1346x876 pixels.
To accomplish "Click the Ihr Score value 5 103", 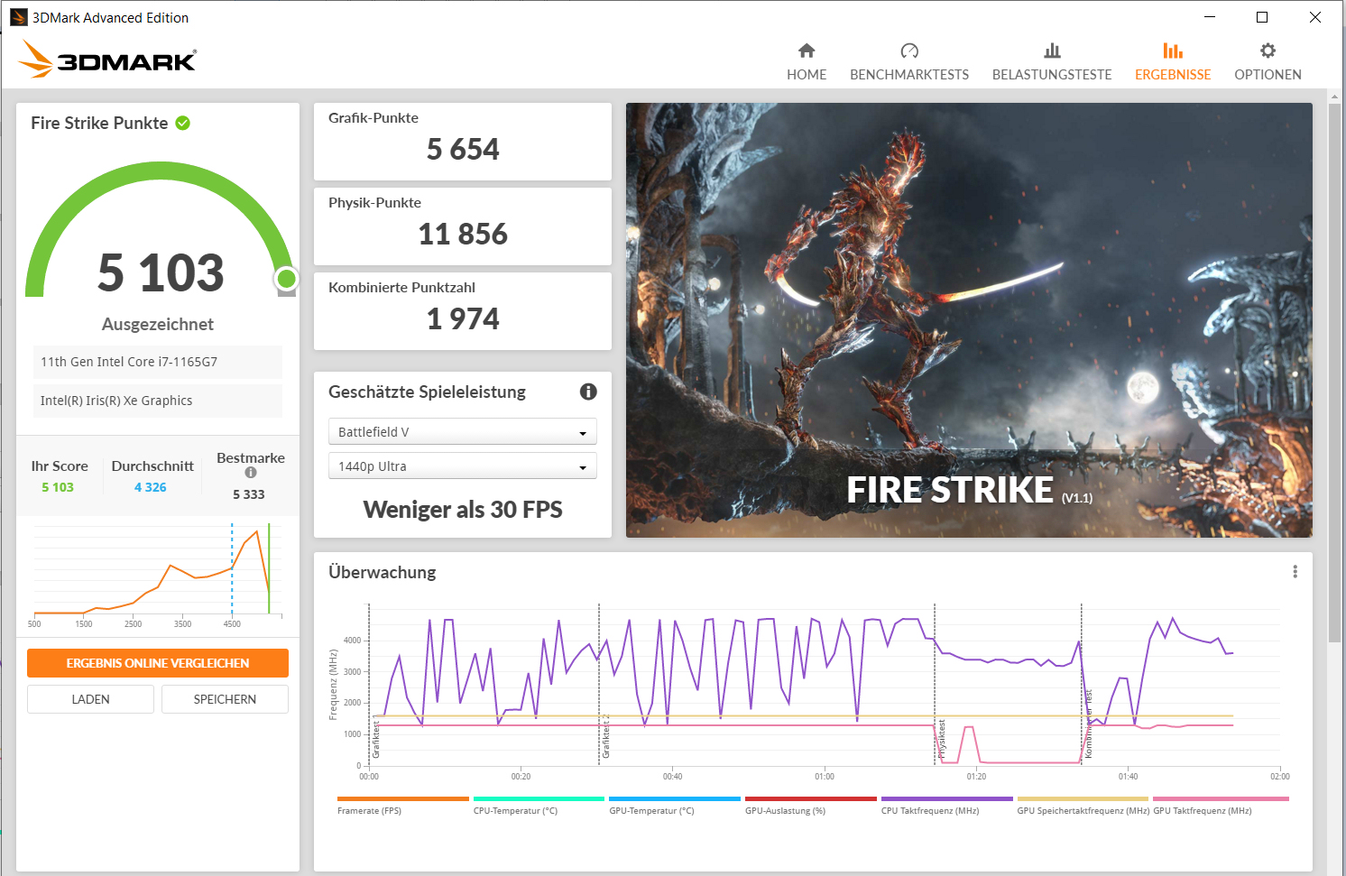I will tap(58, 487).
